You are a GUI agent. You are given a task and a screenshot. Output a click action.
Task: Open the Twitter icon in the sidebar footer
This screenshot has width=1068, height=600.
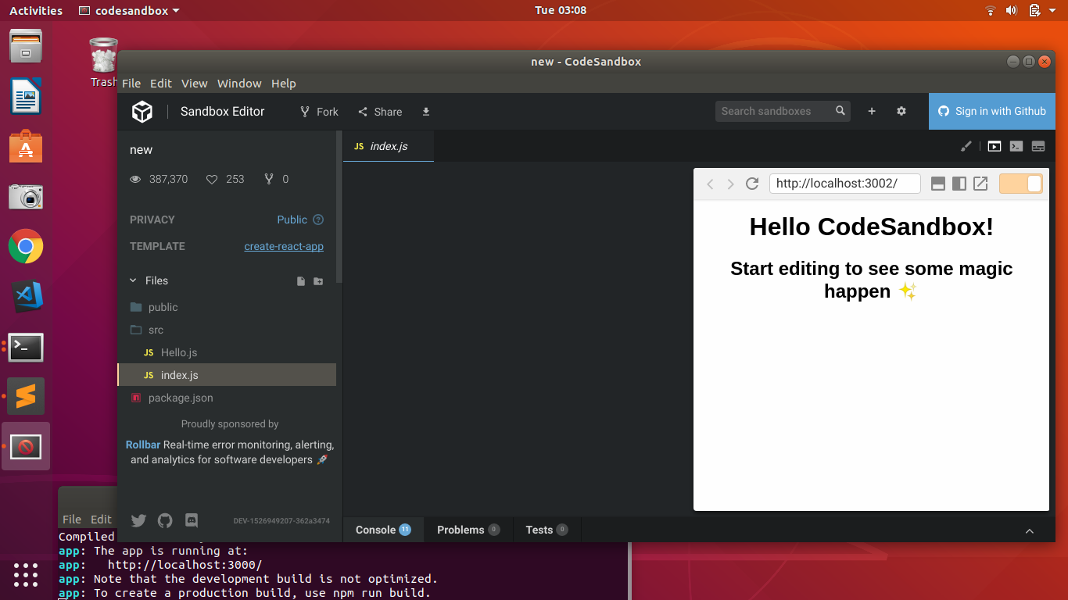coord(138,520)
